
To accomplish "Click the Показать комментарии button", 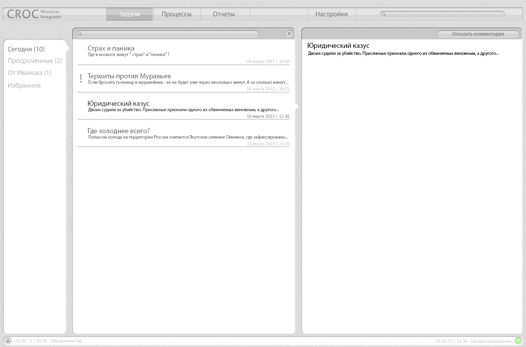I will coord(478,34).
